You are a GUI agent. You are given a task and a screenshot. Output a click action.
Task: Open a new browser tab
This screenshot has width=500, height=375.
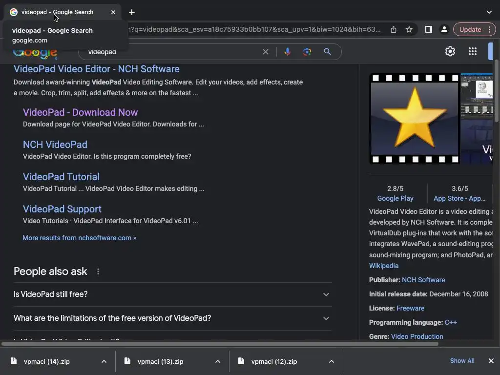pos(132,12)
